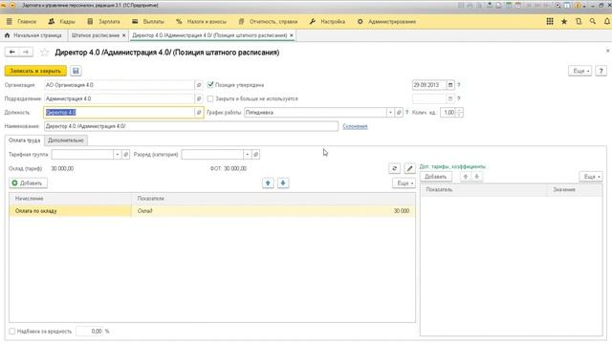Select the Оплата труда tab
This screenshot has width=612, height=344.
coord(24,140)
